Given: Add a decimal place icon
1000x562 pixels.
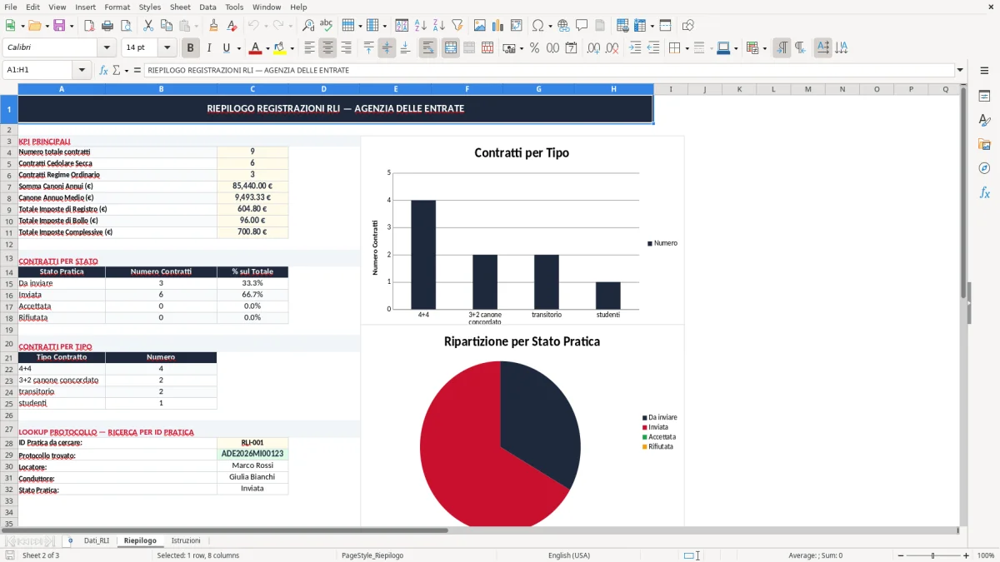Looking at the screenshot, I should click(594, 48).
